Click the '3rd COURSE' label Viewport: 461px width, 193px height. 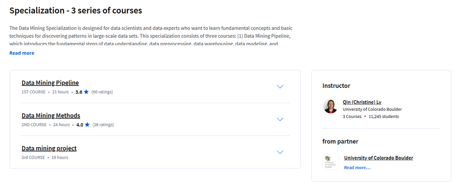coord(33,158)
